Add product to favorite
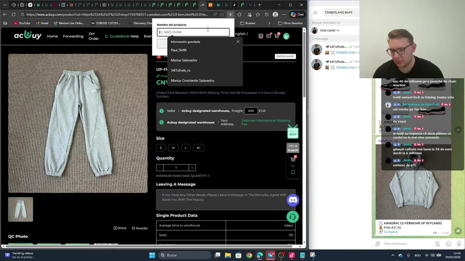 click(x=139, y=228)
